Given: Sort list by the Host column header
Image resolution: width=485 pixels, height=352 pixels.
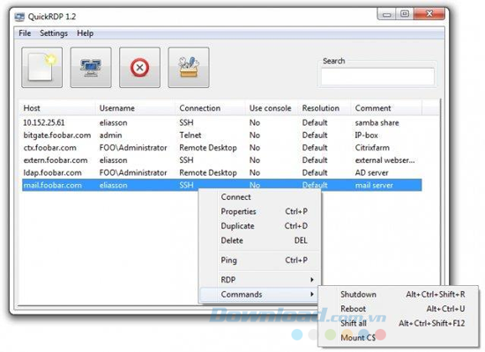Looking at the screenshot, I should point(32,108).
